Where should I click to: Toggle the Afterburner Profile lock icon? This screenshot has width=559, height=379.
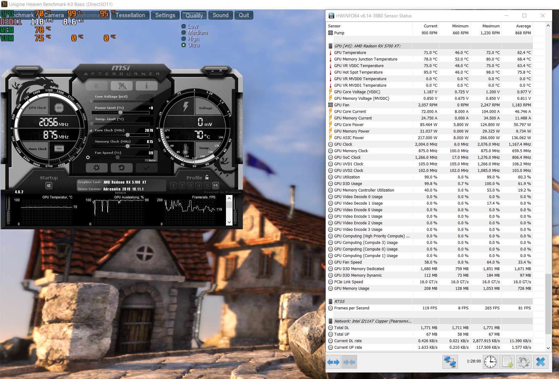coord(207,177)
